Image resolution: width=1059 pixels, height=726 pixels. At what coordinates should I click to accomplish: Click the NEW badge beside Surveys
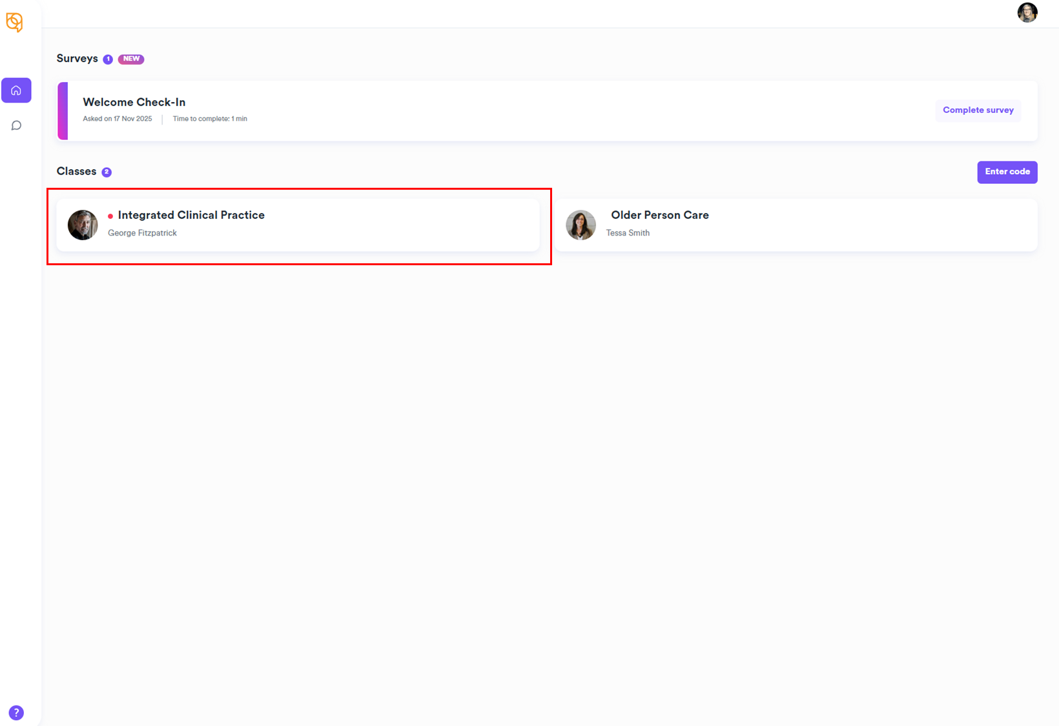(x=131, y=59)
